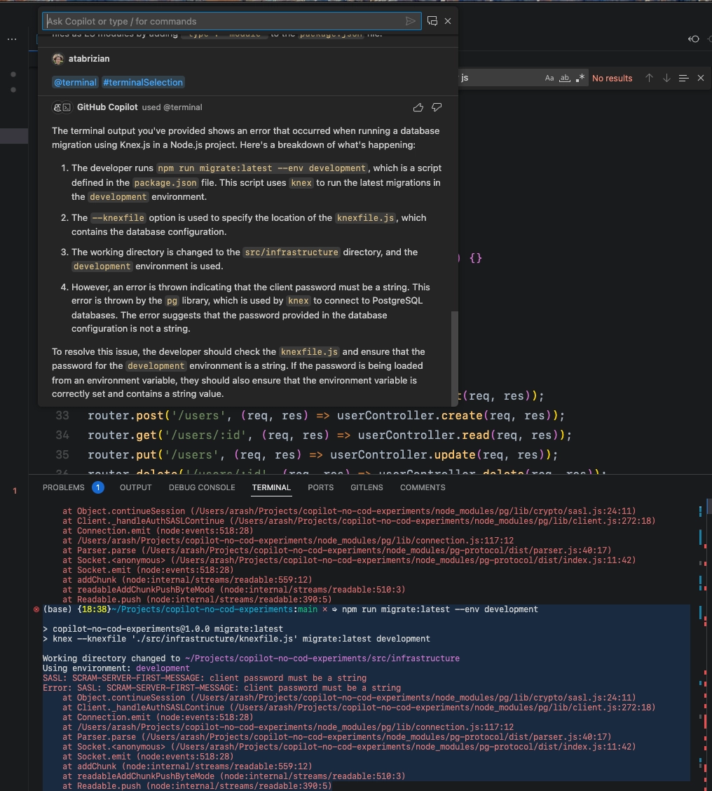Click the Copilot chat response scrollbar

point(454,351)
